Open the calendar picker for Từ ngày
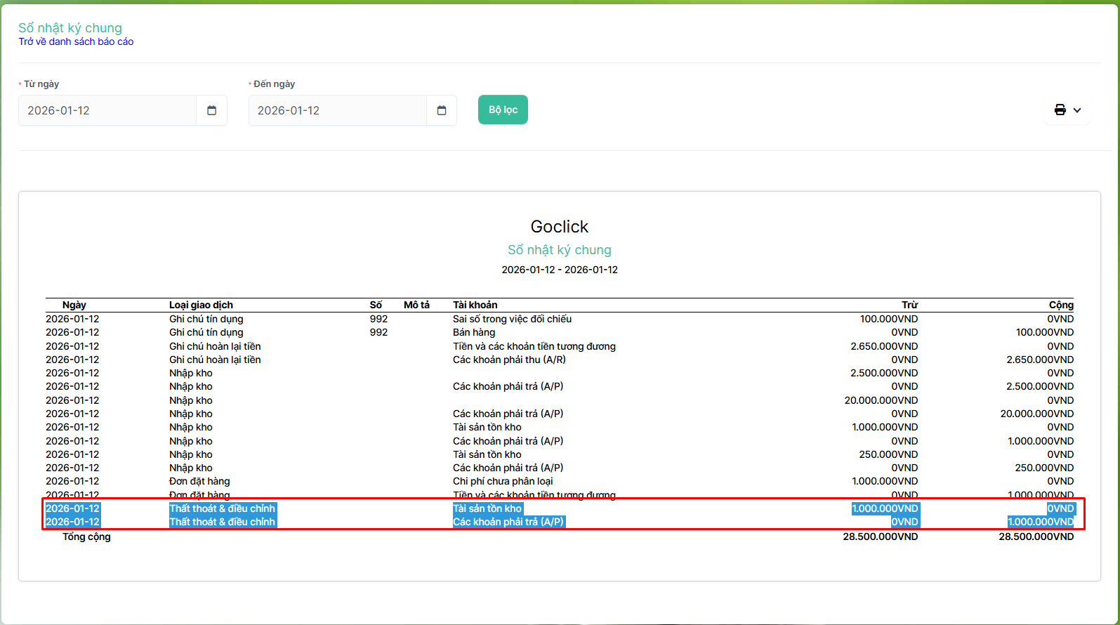The image size is (1120, 625). 211,110
